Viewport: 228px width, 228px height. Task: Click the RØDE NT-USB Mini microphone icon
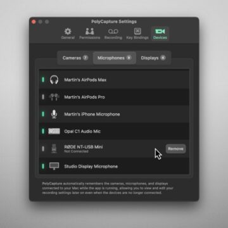54,149
